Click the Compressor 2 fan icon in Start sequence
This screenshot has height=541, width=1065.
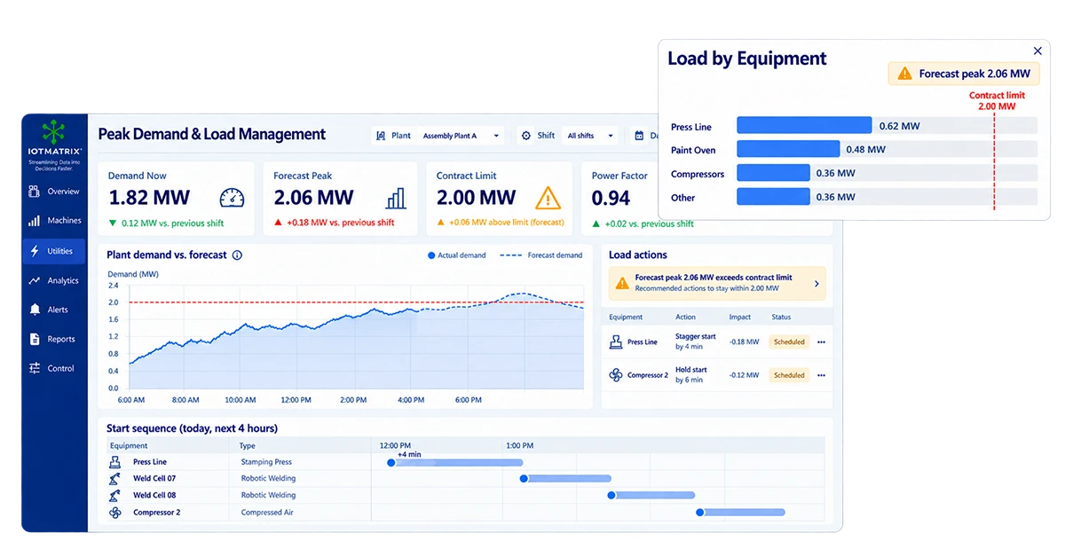coord(114,513)
